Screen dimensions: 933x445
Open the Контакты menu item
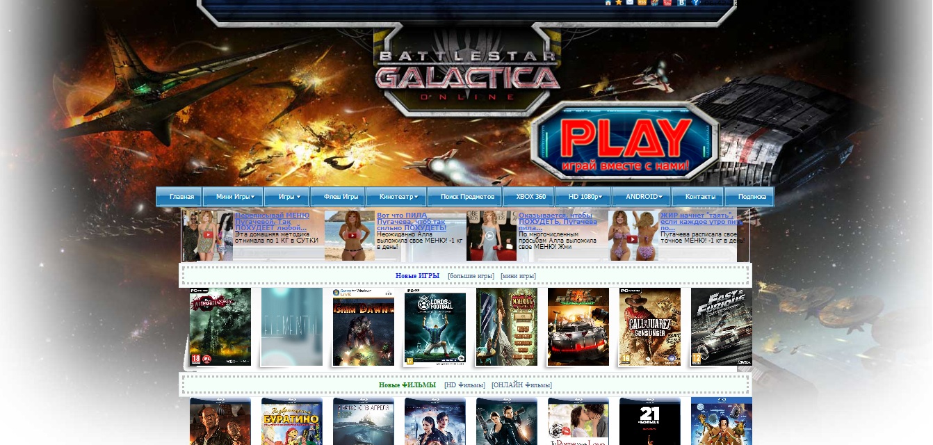click(698, 197)
